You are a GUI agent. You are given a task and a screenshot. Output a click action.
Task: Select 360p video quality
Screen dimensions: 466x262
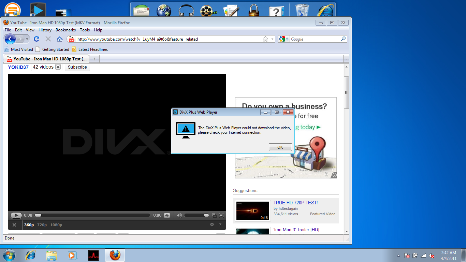coord(29,225)
